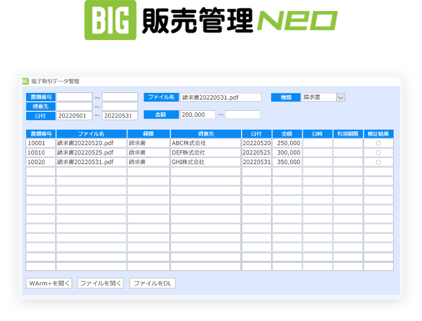Click the BIG app icon in window title

25,81
